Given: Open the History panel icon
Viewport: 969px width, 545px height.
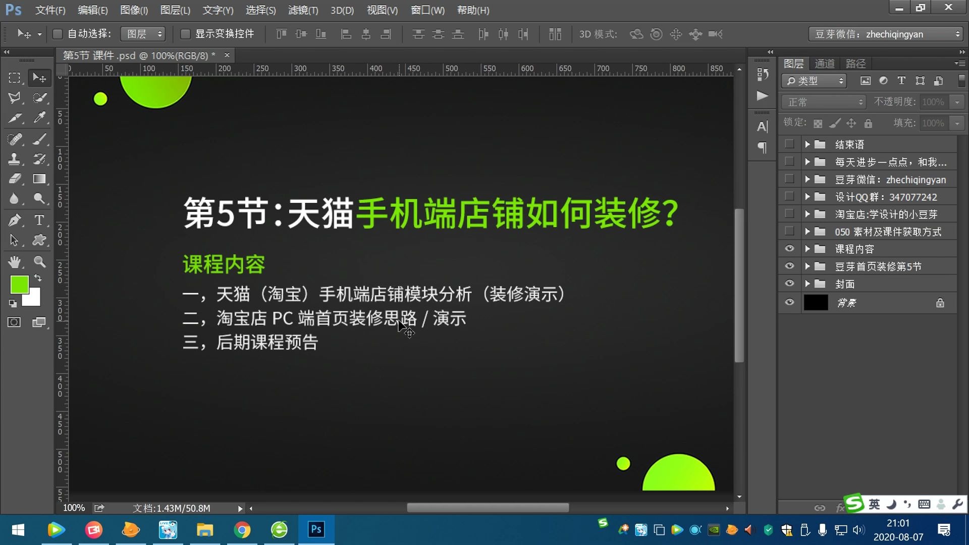Looking at the screenshot, I should click(x=762, y=75).
